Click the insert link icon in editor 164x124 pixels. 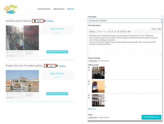[x=121, y=31]
